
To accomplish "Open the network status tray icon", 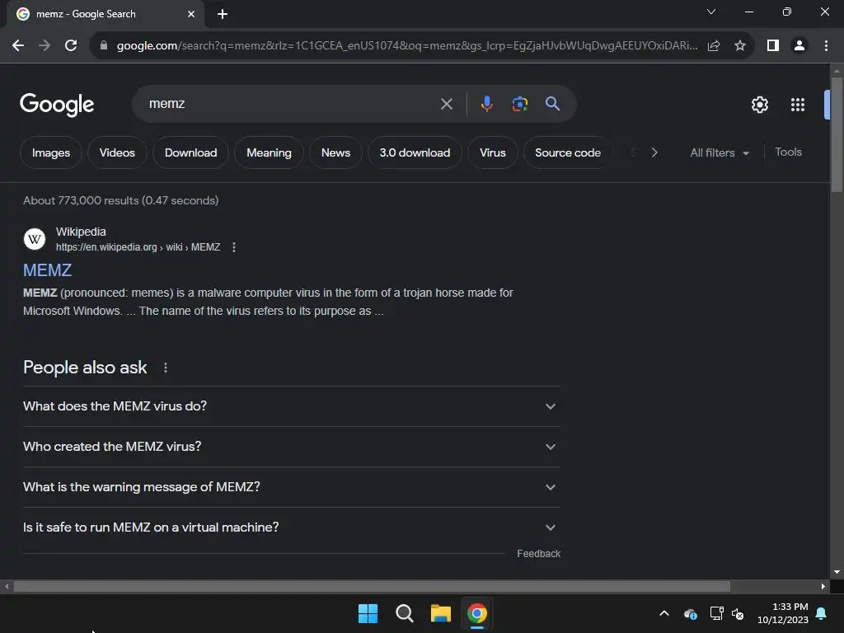I will (x=716, y=613).
